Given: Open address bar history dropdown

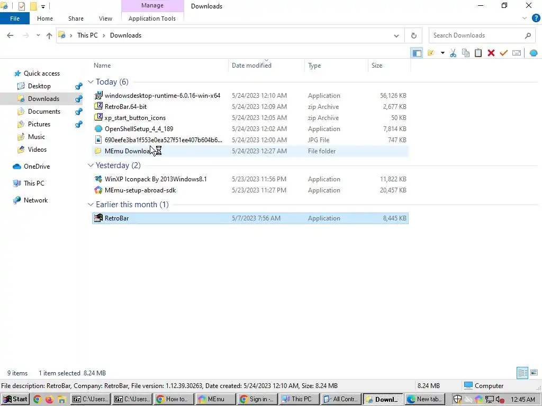Looking at the screenshot, I should point(396,35).
